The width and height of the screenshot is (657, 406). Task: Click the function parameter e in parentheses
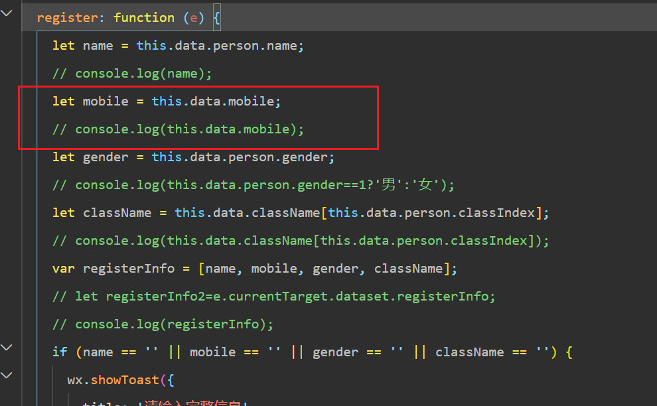click(x=194, y=17)
